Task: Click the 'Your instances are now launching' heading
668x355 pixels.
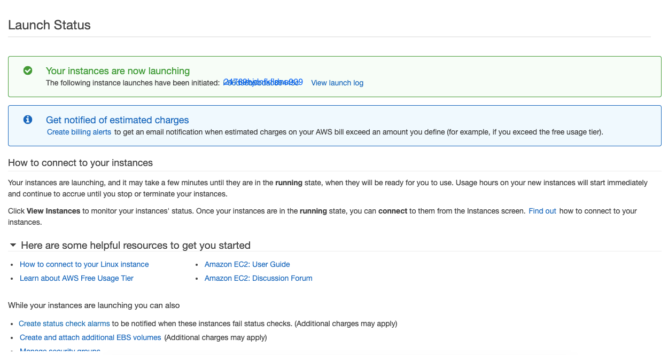Action: tap(118, 71)
